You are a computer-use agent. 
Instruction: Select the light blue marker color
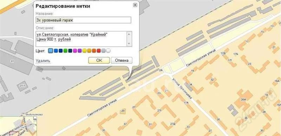point(51,51)
